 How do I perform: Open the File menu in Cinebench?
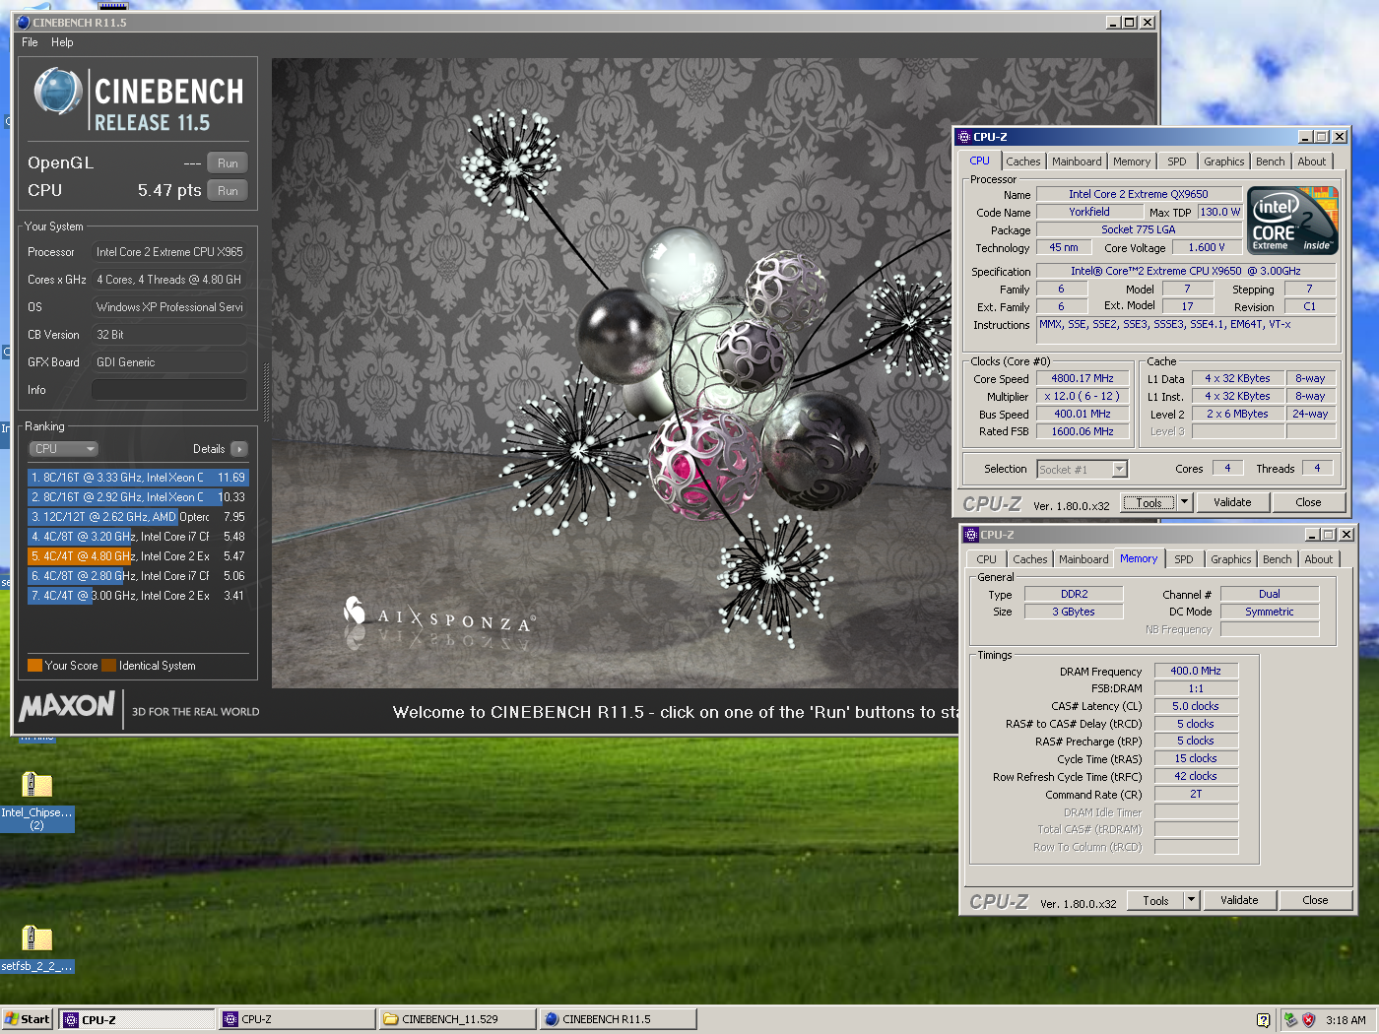click(30, 42)
